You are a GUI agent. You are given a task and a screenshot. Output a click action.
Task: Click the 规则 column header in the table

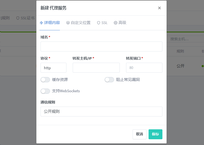[x=180, y=51]
